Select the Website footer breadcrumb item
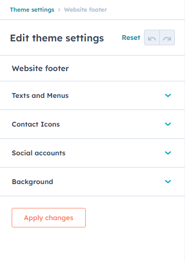The width and height of the screenshot is (185, 262). [x=85, y=10]
